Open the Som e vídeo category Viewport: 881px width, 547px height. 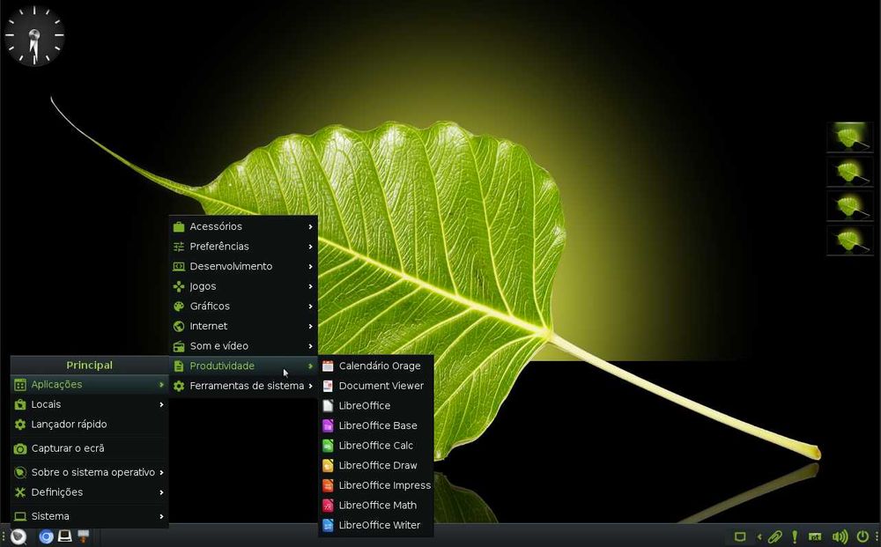click(243, 346)
